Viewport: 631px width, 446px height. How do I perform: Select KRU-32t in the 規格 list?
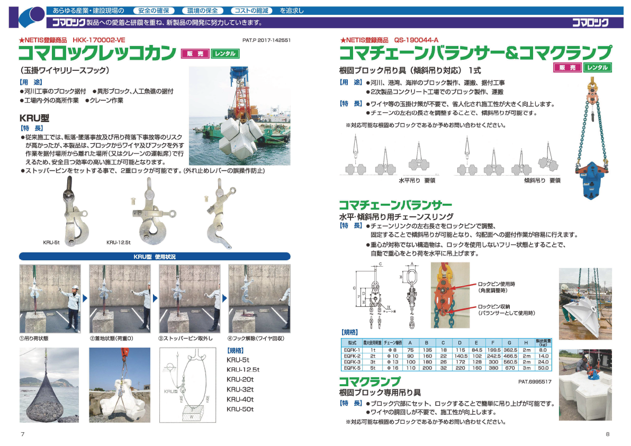tap(240, 389)
